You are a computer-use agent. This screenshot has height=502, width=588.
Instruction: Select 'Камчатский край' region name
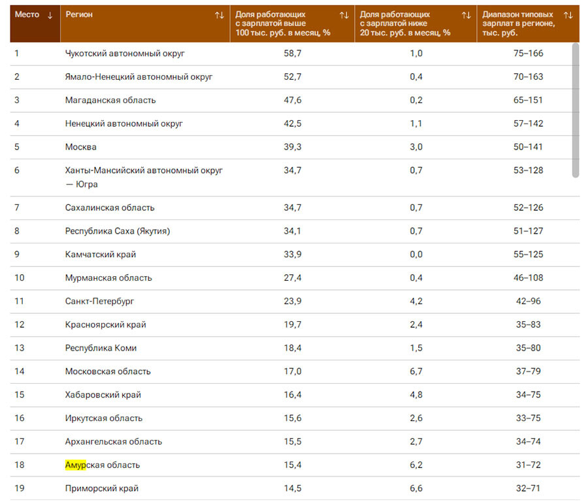click(101, 255)
